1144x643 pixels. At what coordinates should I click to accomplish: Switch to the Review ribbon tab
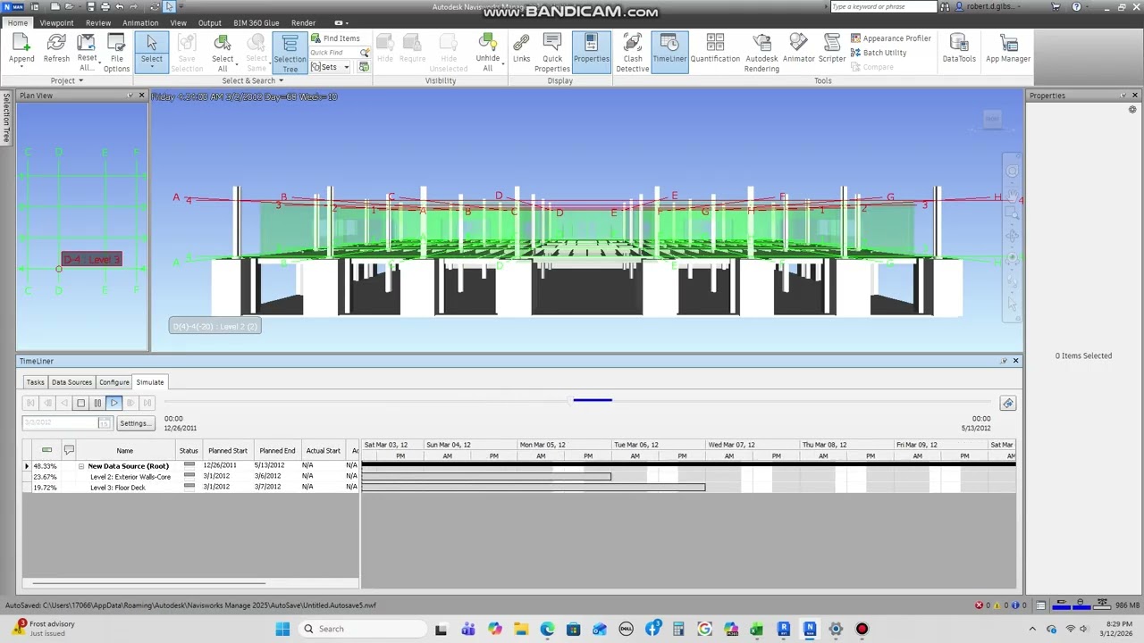(98, 22)
